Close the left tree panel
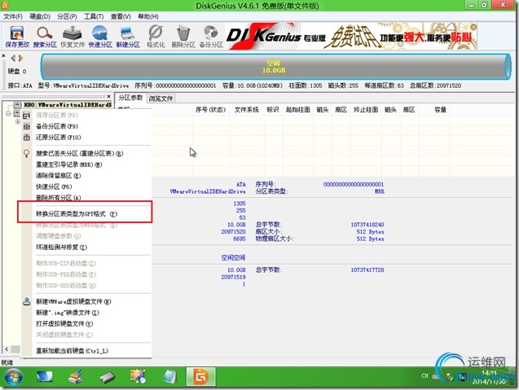Image resolution: width=519 pixels, height=390 pixels. coord(108,96)
